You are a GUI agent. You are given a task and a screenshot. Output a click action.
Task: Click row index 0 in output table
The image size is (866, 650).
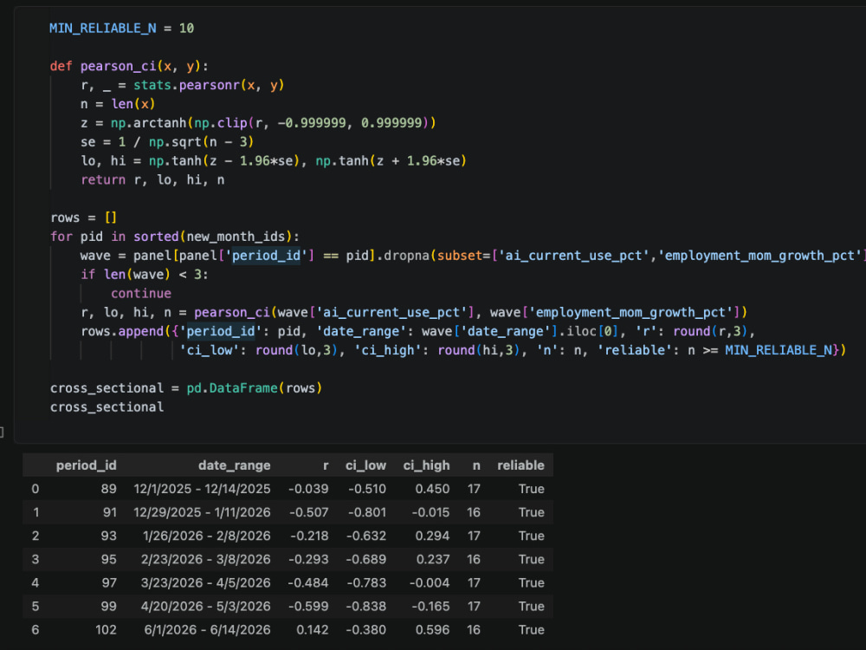pyautogui.click(x=36, y=489)
